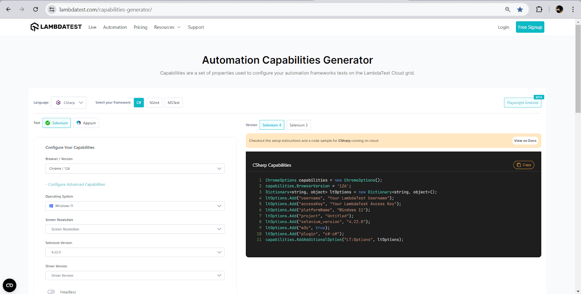Screen dimensions: 581x294
Task: Open the Live nav item
Action: (92, 27)
